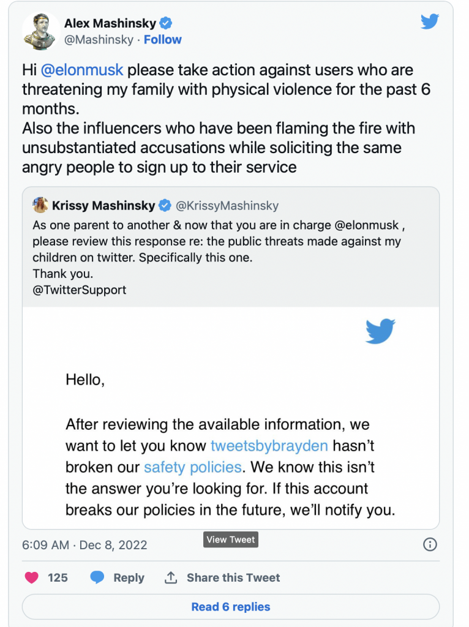
Task: Open the @KrissyMashinsky handle in the quoted tweet
Action: click(227, 206)
